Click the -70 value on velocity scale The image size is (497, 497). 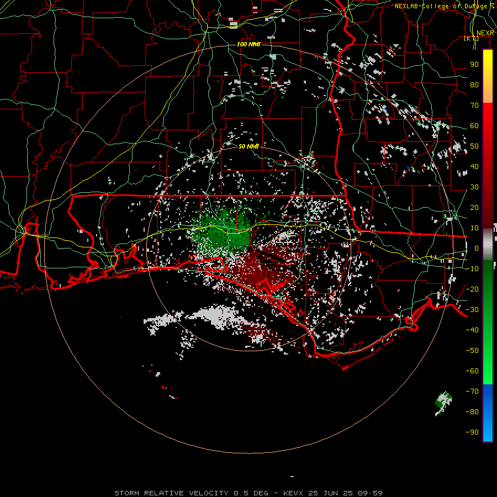(472, 391)
